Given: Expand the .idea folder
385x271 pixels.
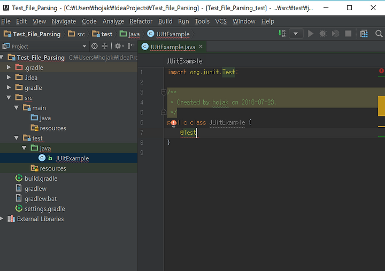Looking at the screenshot, I should click(x=9, y=78).
